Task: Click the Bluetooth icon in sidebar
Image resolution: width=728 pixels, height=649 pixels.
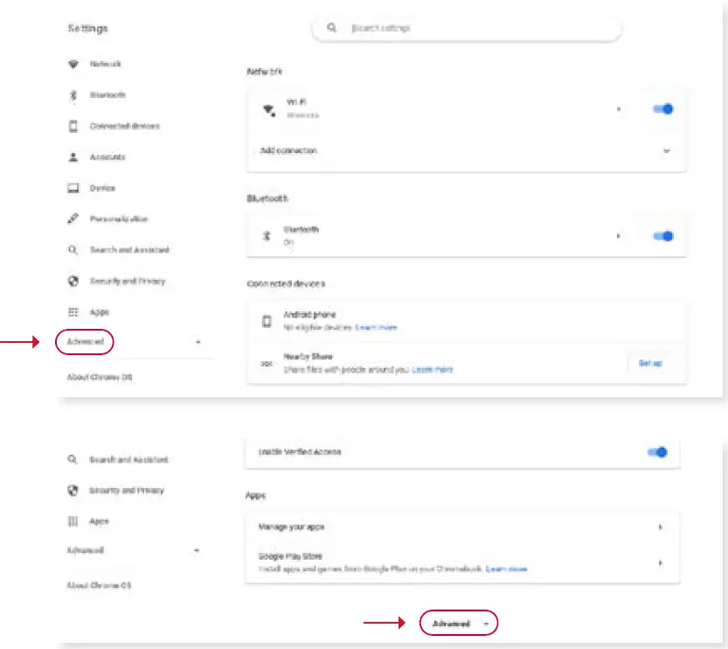Action: tap(73, 95)
